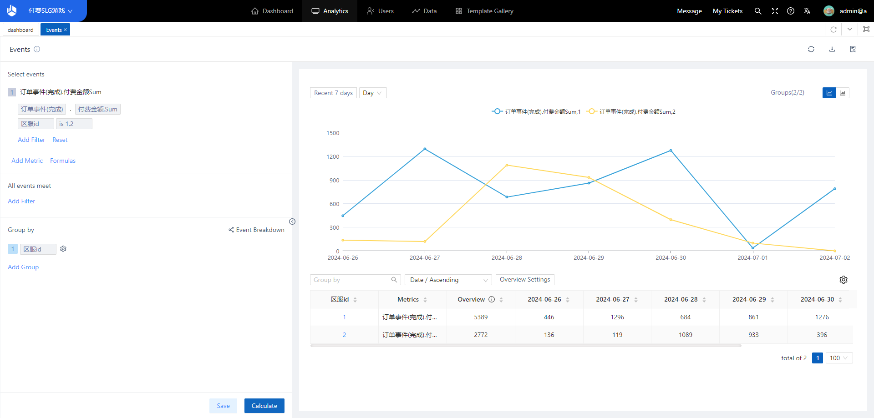Collapse the left panel with arrow toggle
Viewport: 874px width, 418px height.
pyautogui.click(x=292, y=222)
